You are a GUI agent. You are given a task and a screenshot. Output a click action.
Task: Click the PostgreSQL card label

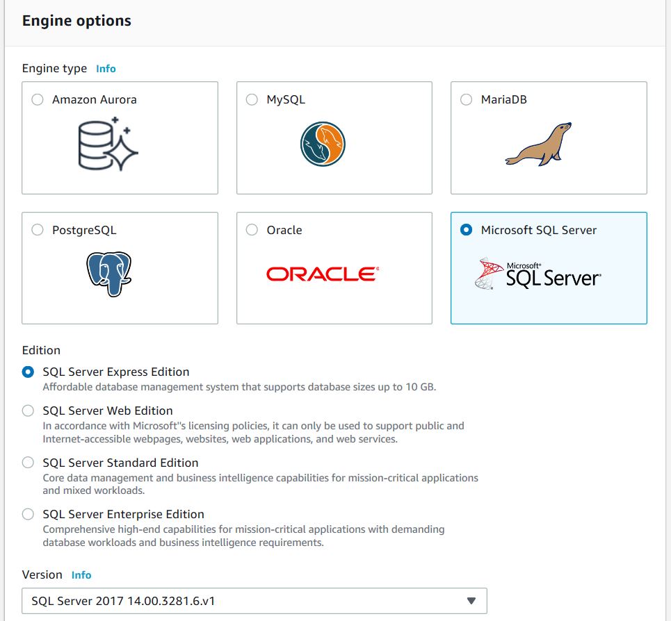click(84, 230)
